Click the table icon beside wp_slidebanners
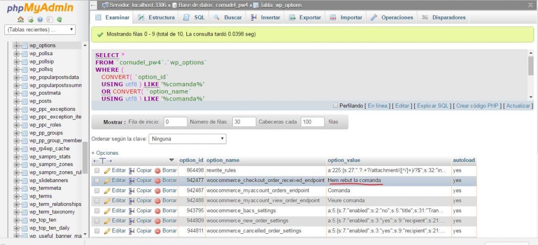This screenshot has height=245, width=538. tap(24, 181)
